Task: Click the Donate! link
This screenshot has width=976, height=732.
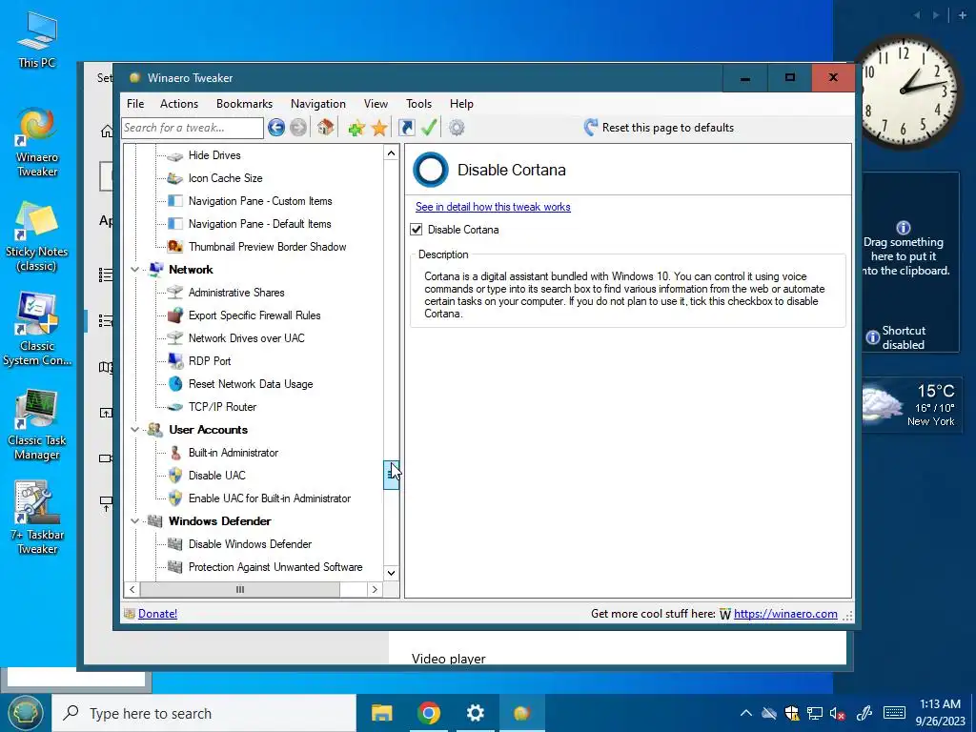Action: (x=157, y=614)
